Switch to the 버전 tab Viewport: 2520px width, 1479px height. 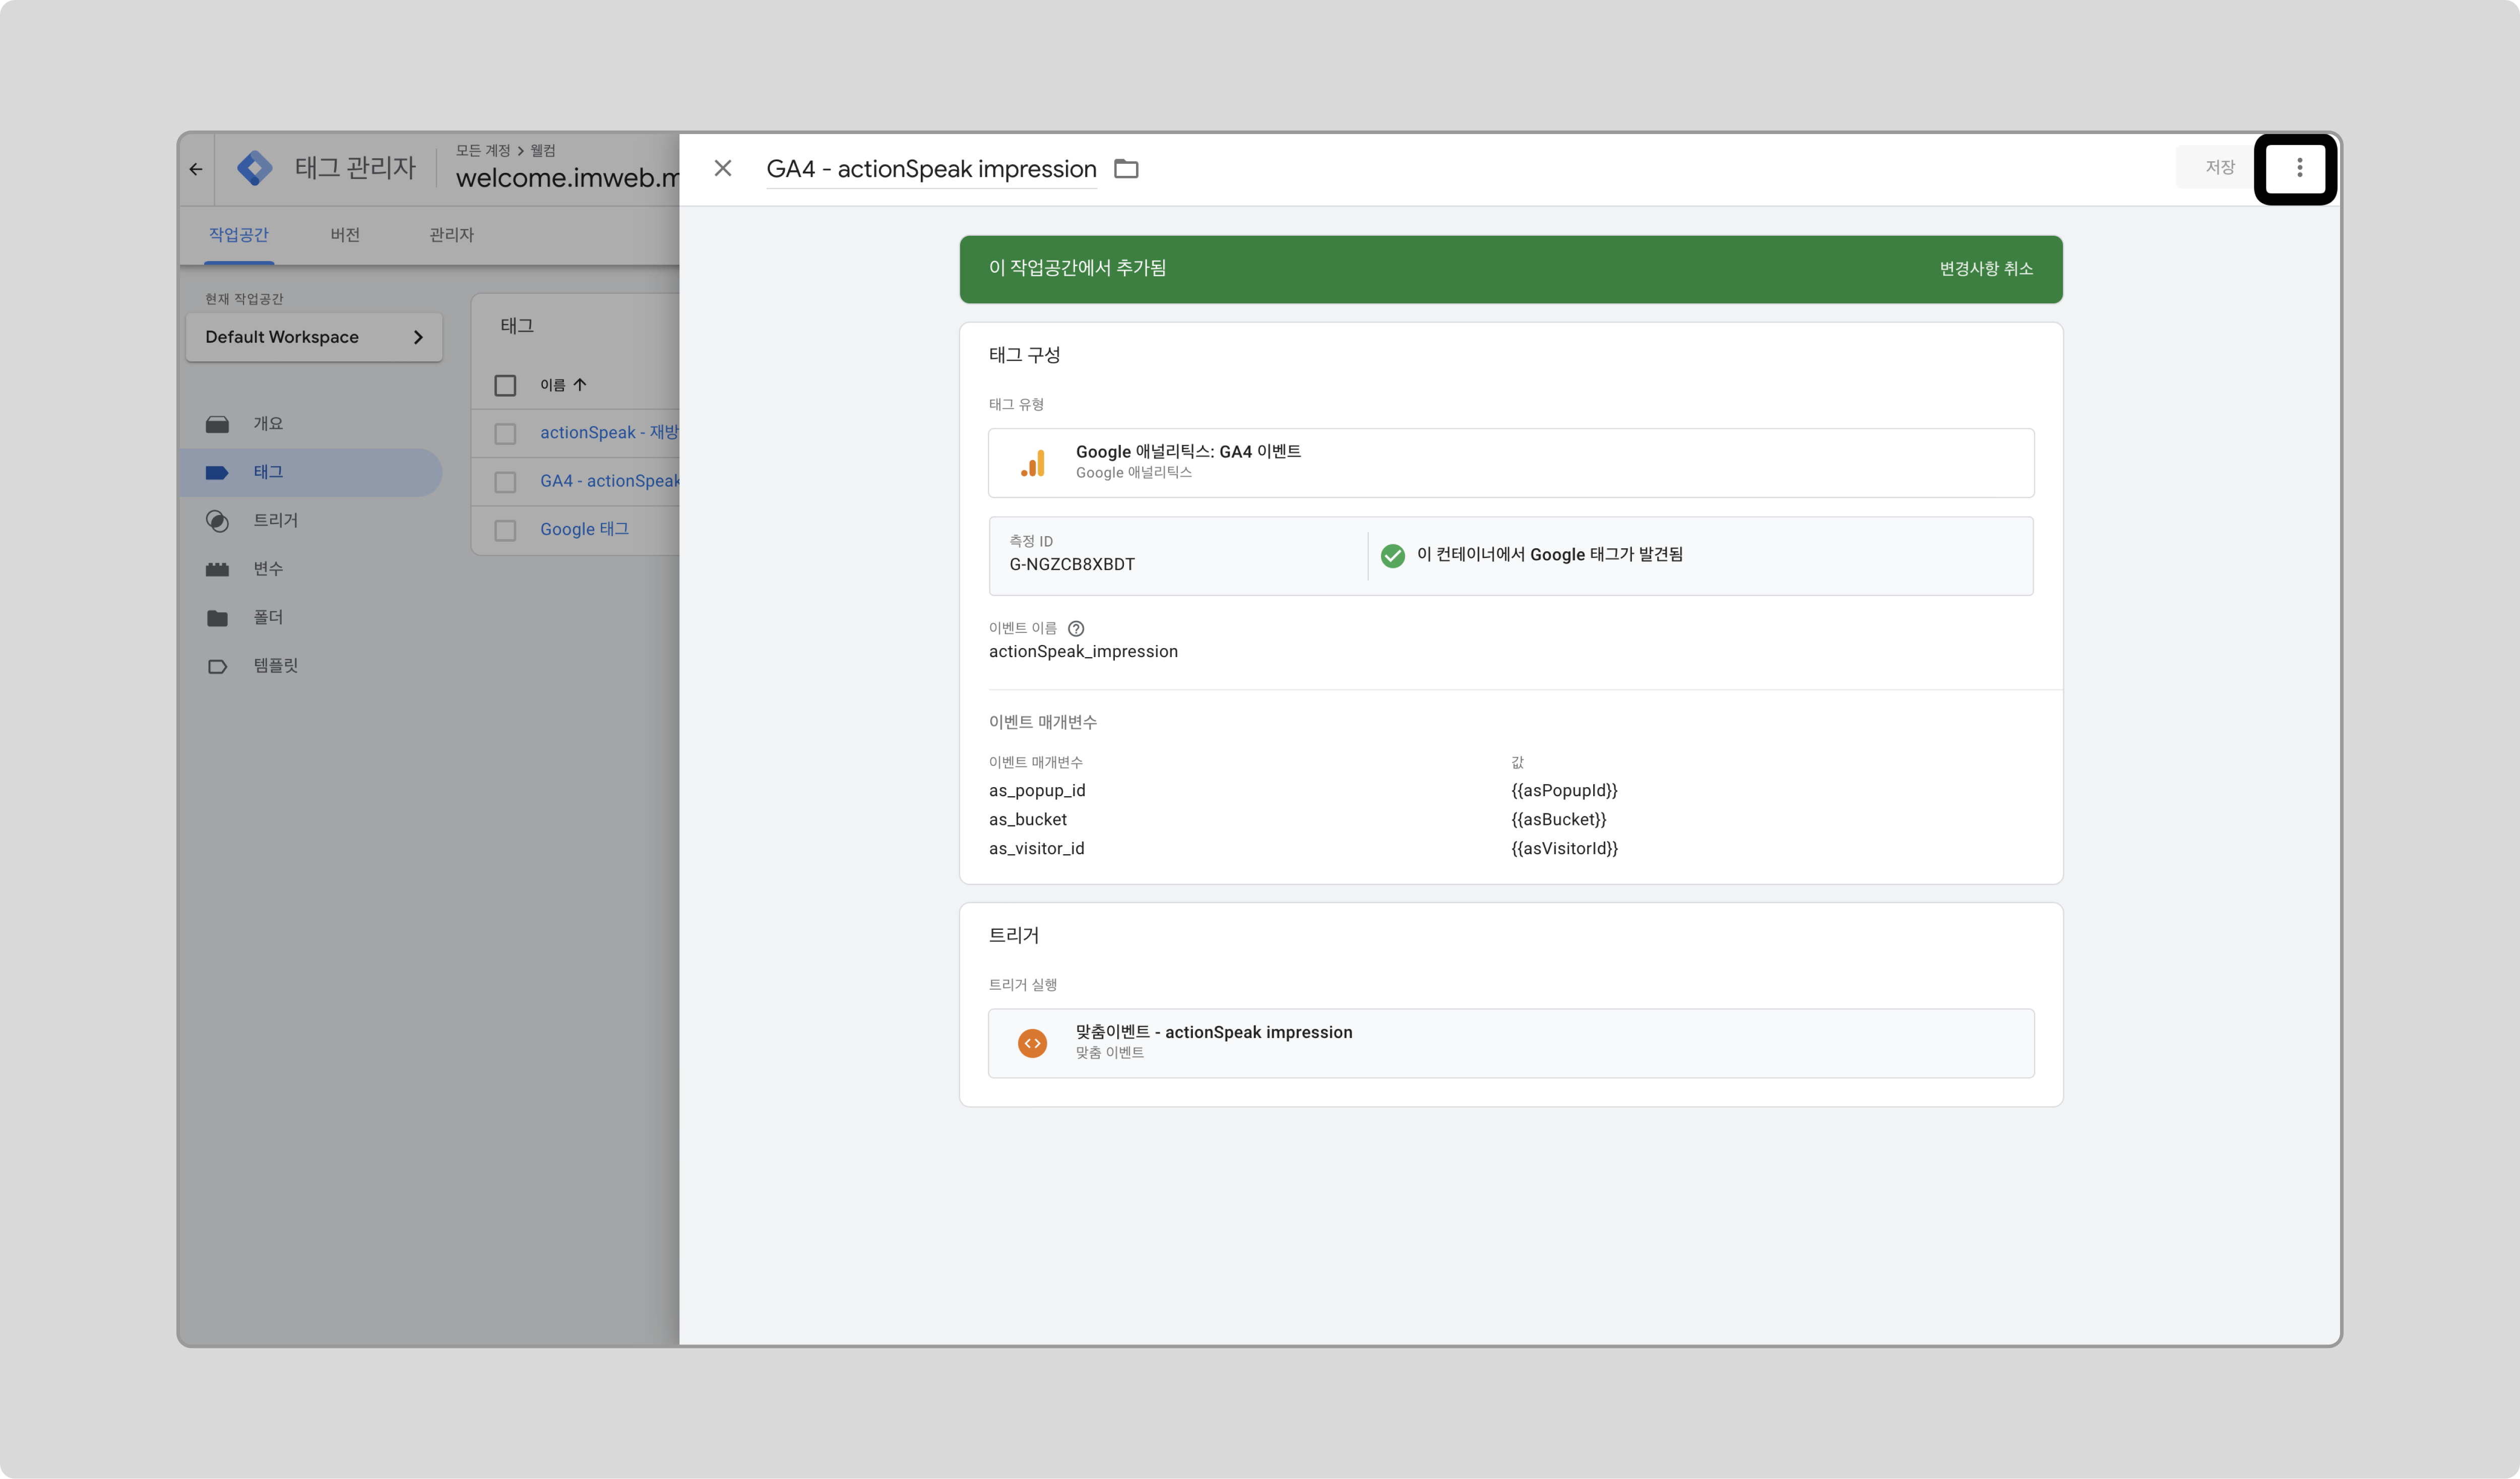(345, 235)
